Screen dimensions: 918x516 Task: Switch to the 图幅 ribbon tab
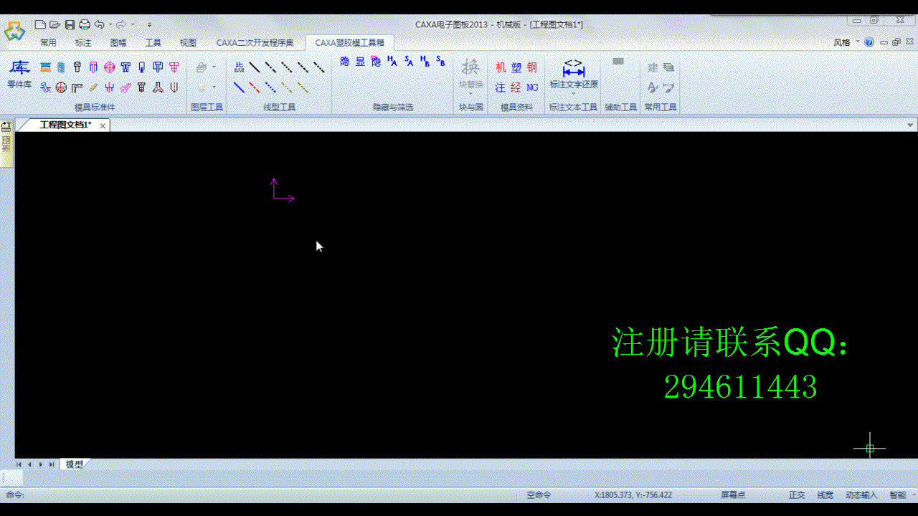(118, 42)
